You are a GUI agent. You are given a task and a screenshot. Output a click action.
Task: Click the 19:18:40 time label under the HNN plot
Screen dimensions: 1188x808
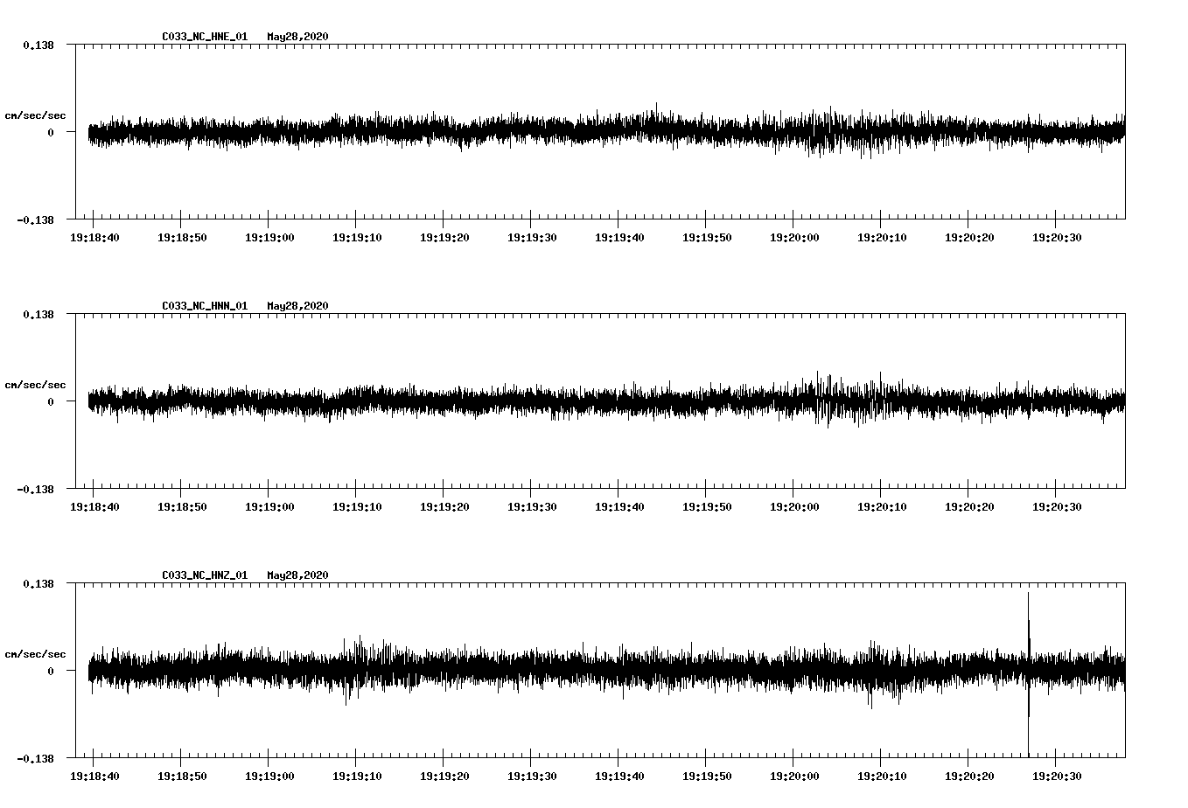(94, 506)
